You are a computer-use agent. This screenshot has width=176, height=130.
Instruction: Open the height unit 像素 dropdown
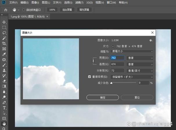pos(140,64)
